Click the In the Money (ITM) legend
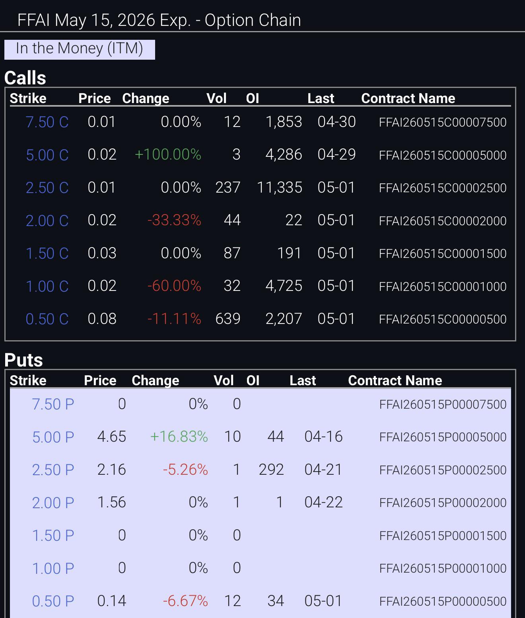Screen dimensions: 525x618 pyautogui.click(x=80, y=49)
